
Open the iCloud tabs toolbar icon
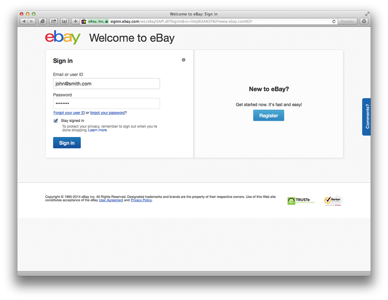[42, 21]
